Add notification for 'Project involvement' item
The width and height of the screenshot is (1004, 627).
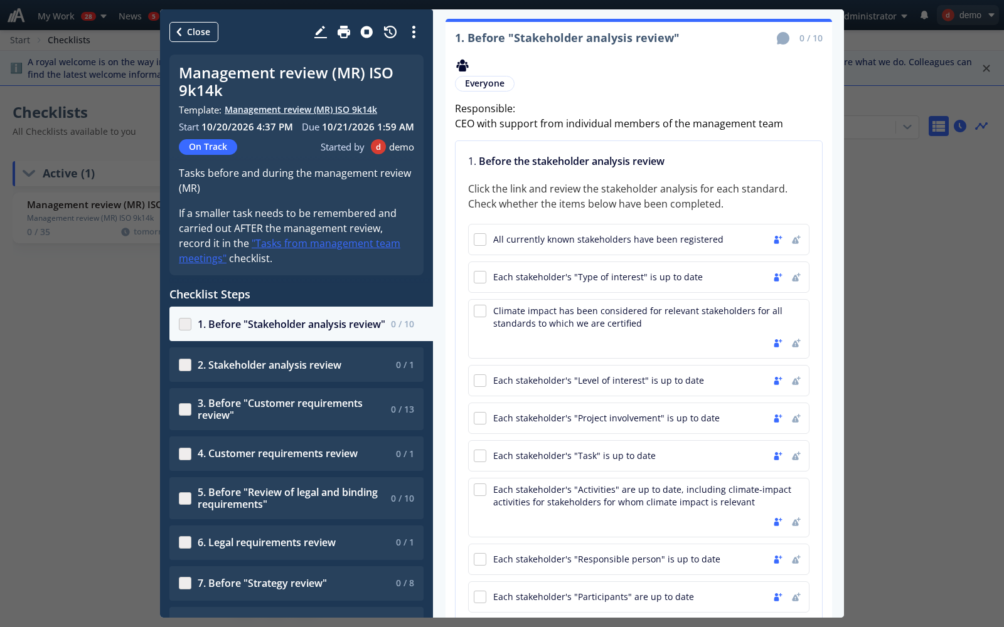click(796, 418)
